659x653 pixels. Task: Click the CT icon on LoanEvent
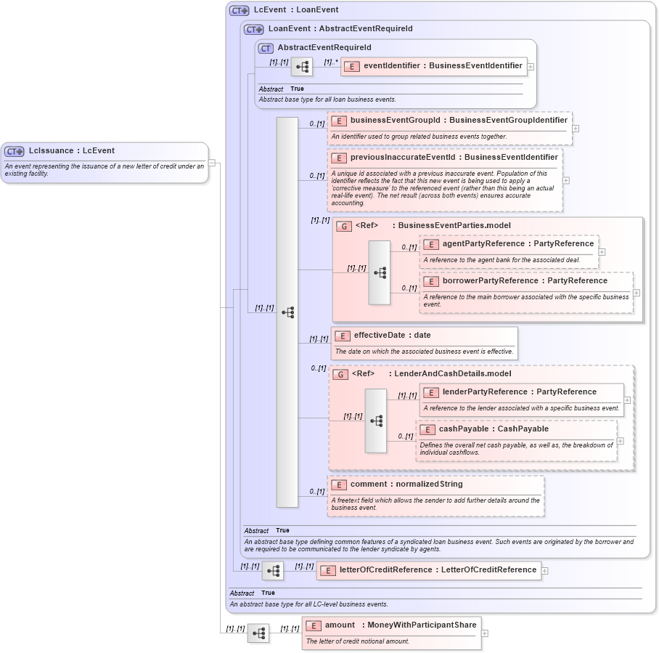(253, 29)
